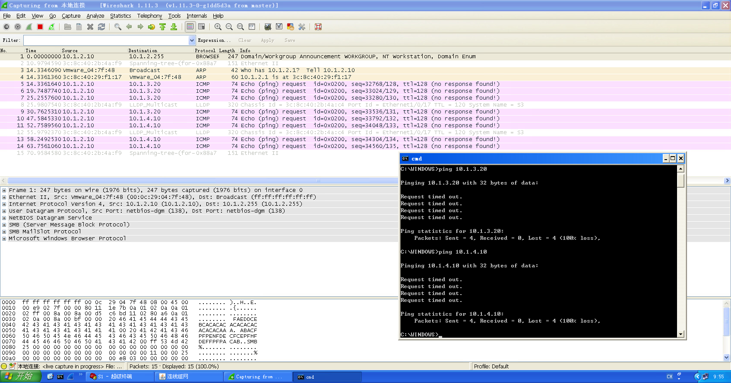Open the Capture menu

[x=71, y=16]
